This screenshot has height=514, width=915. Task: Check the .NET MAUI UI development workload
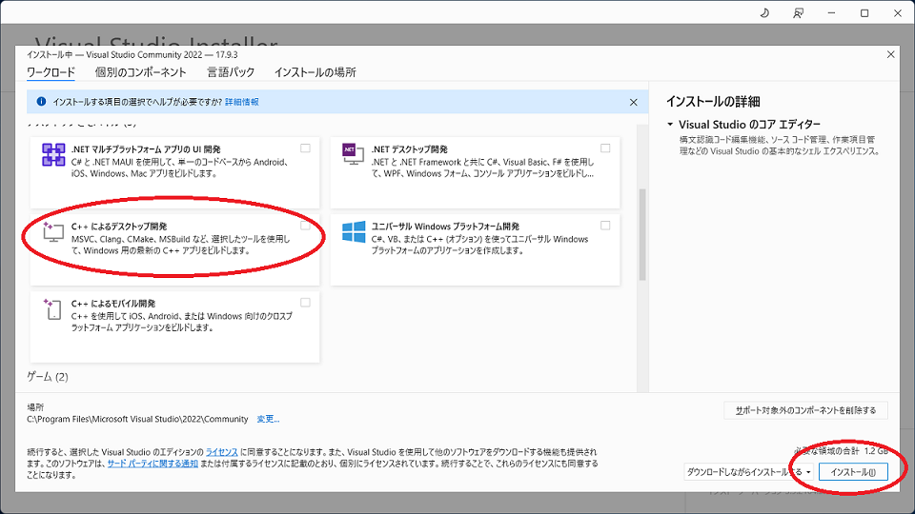click(x=305, y=148)
